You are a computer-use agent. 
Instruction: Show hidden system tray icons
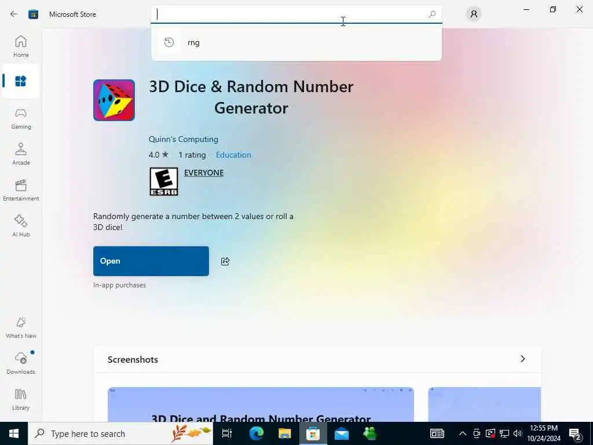tap(463, 433)
